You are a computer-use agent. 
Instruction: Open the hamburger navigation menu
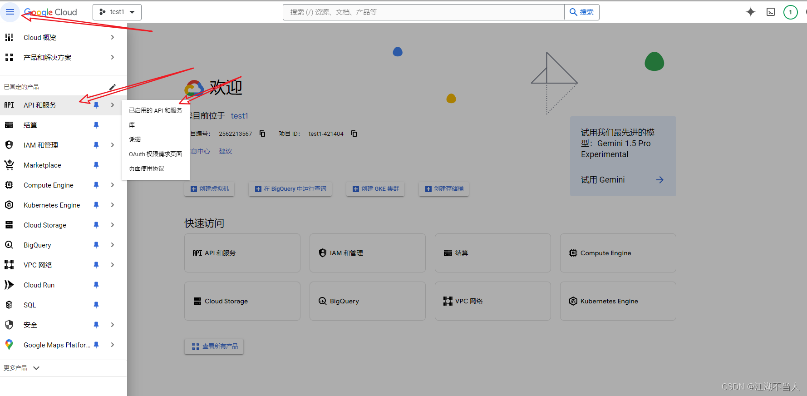pyautogui.click(x=10, y=12)
